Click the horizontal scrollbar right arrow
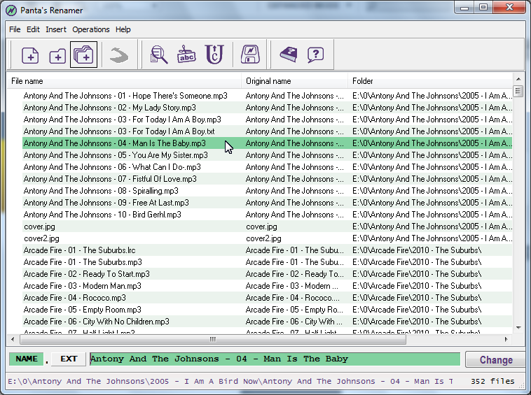This screenshot has width=531, height=395. (506, 339)
